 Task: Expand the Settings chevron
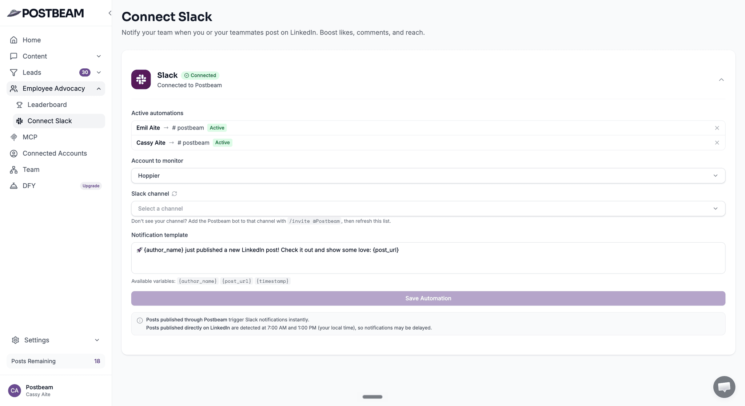(x=97, y=340)
